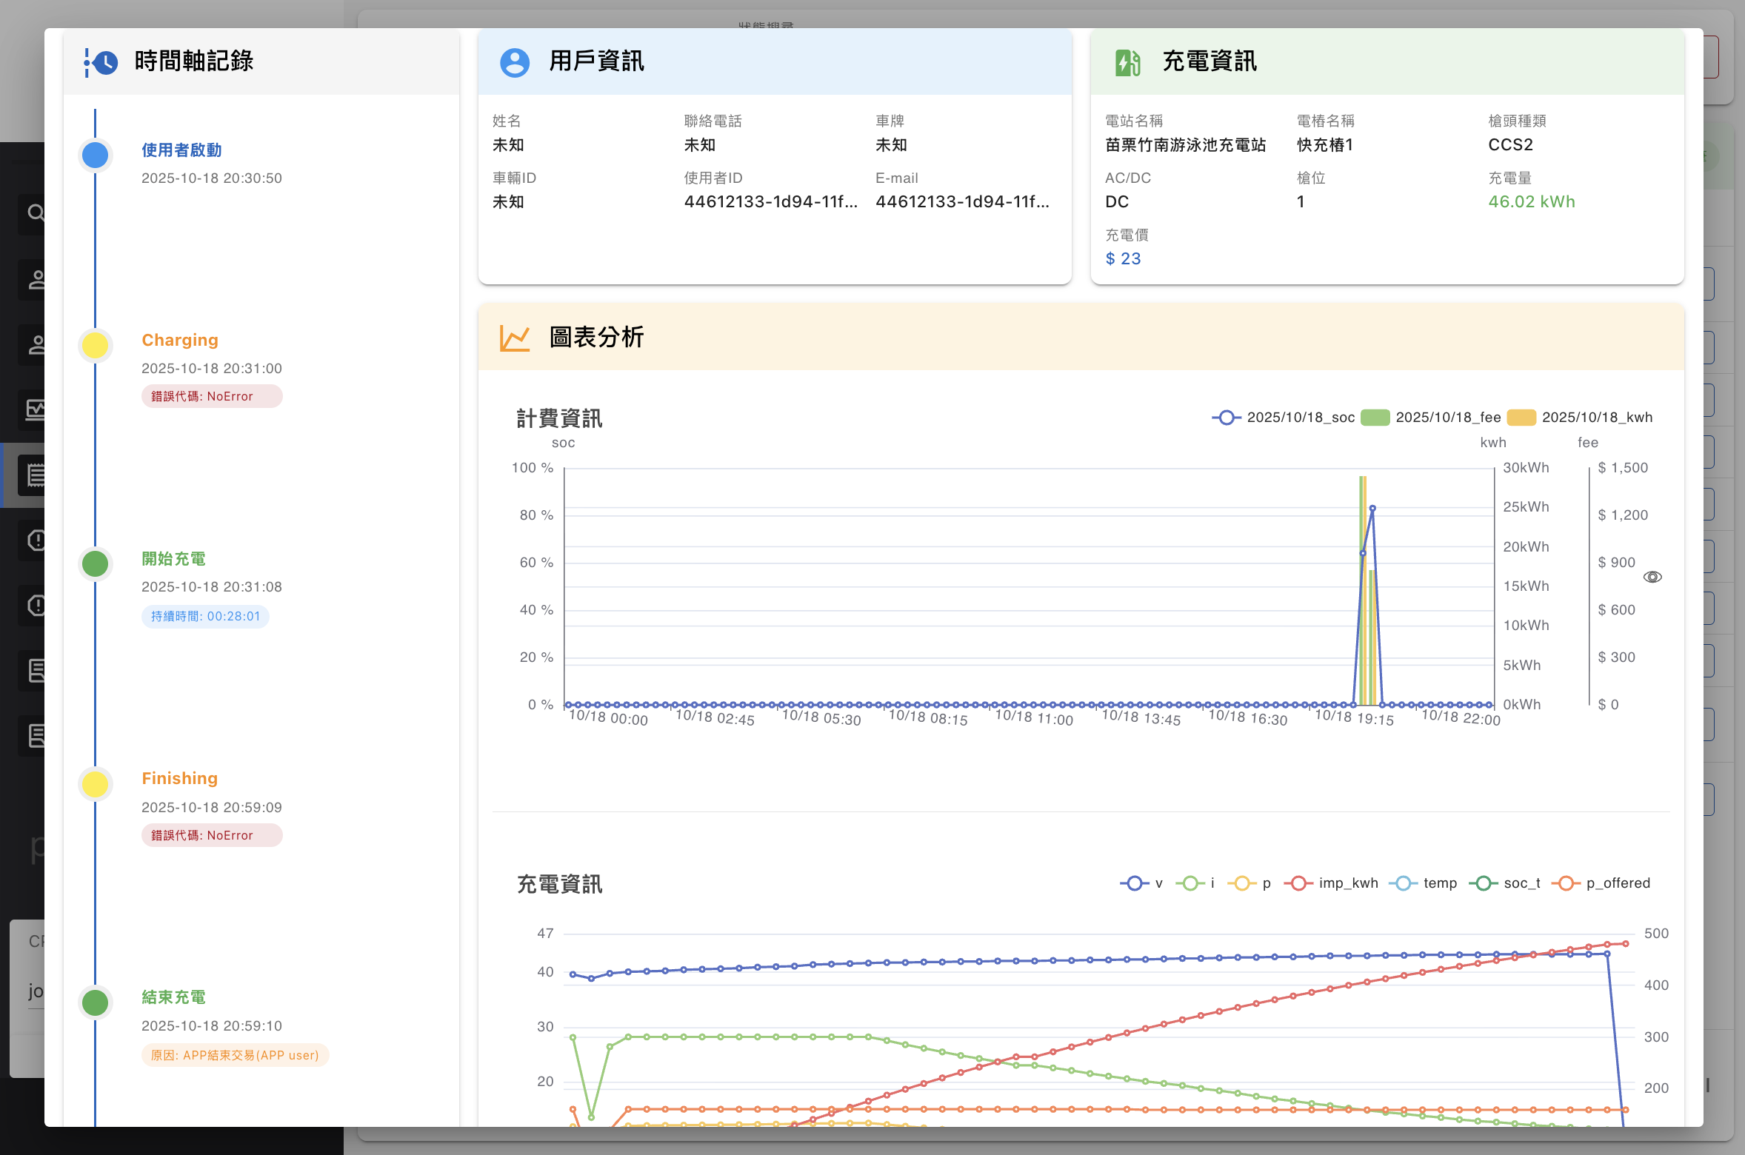This screenshot has width=1745, height=1155.
Task: Toggle the soc_t legend series
Action: click(1504, 883)
